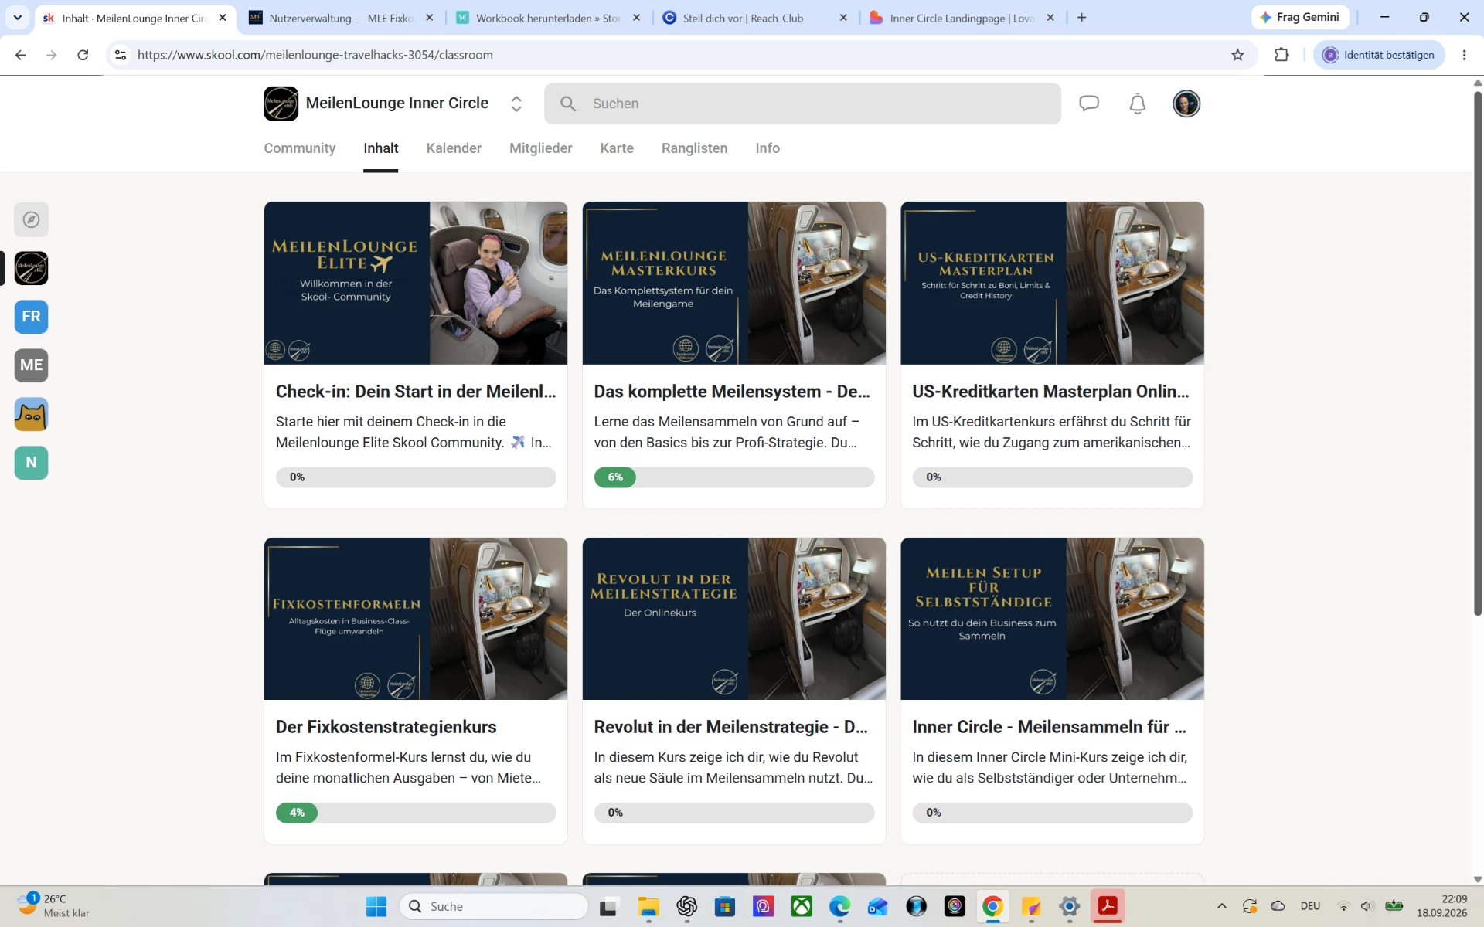
Task: Click the MeilenLounge Masterkurs thumbnail
Action: (734, 283)
